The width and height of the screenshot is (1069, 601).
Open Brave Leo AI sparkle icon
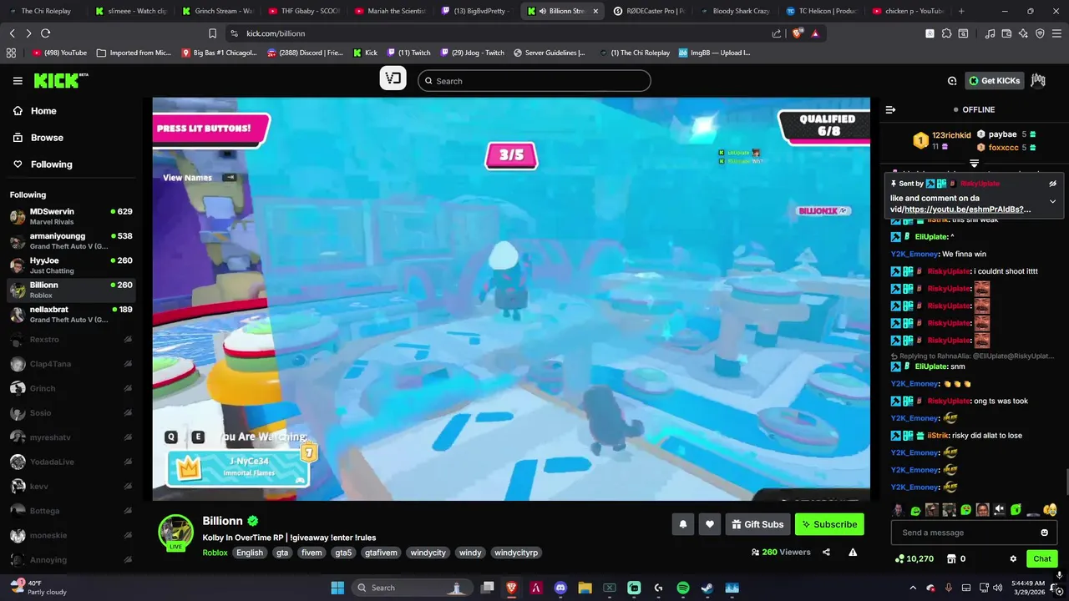pos(1023,33)
